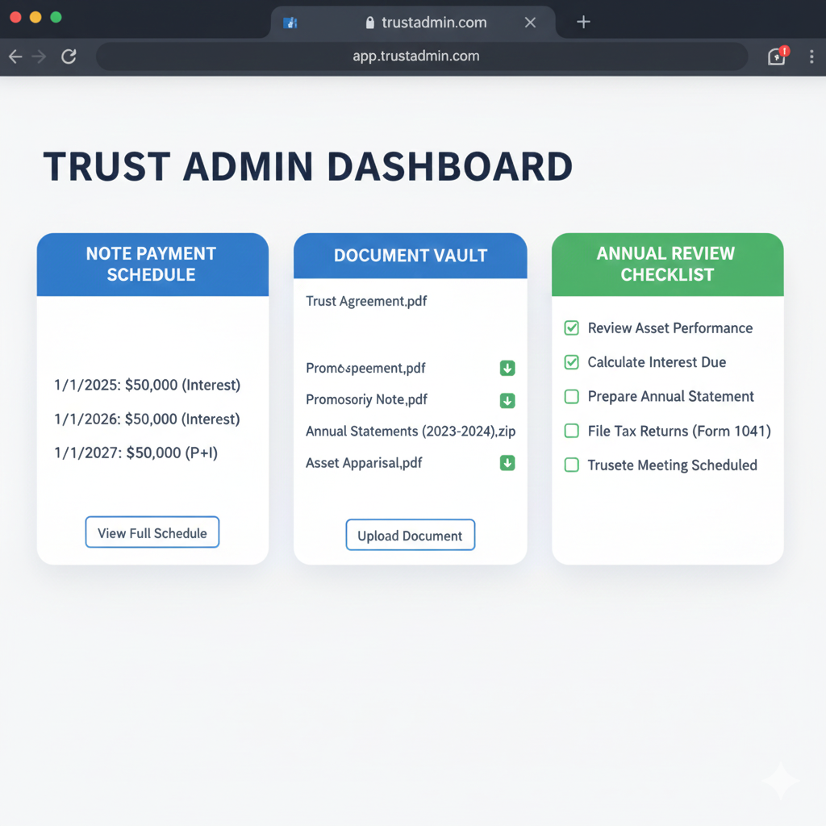Screen dimensions: 826x826
Task: Check Prepare Annual Statement checkbox
Action: point(572,397)
